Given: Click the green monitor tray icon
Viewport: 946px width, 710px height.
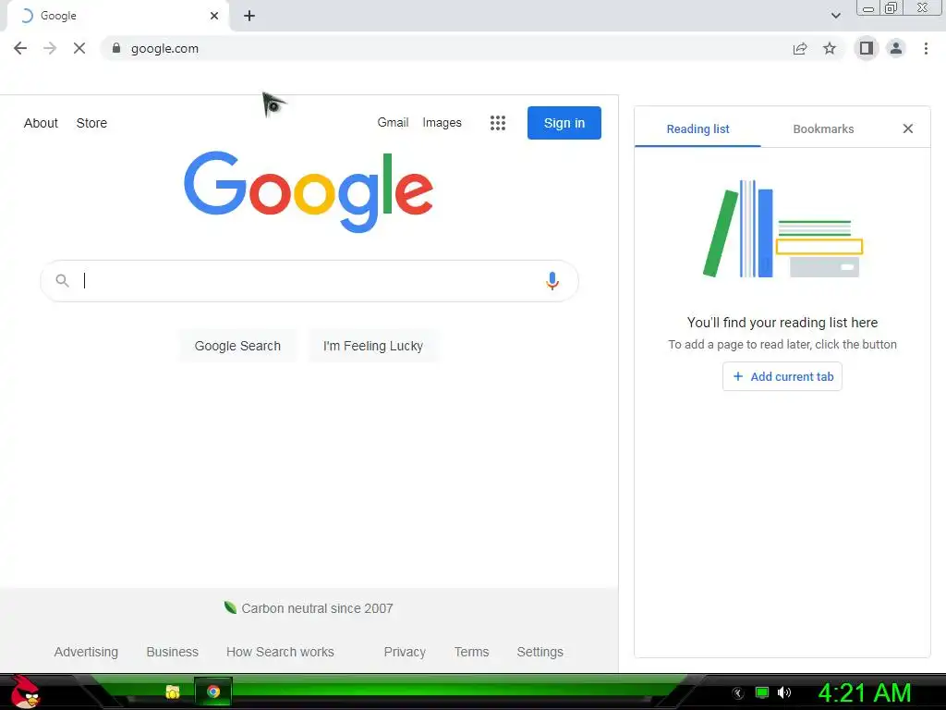Looking at the screenshot, I should tap(762, 692).
